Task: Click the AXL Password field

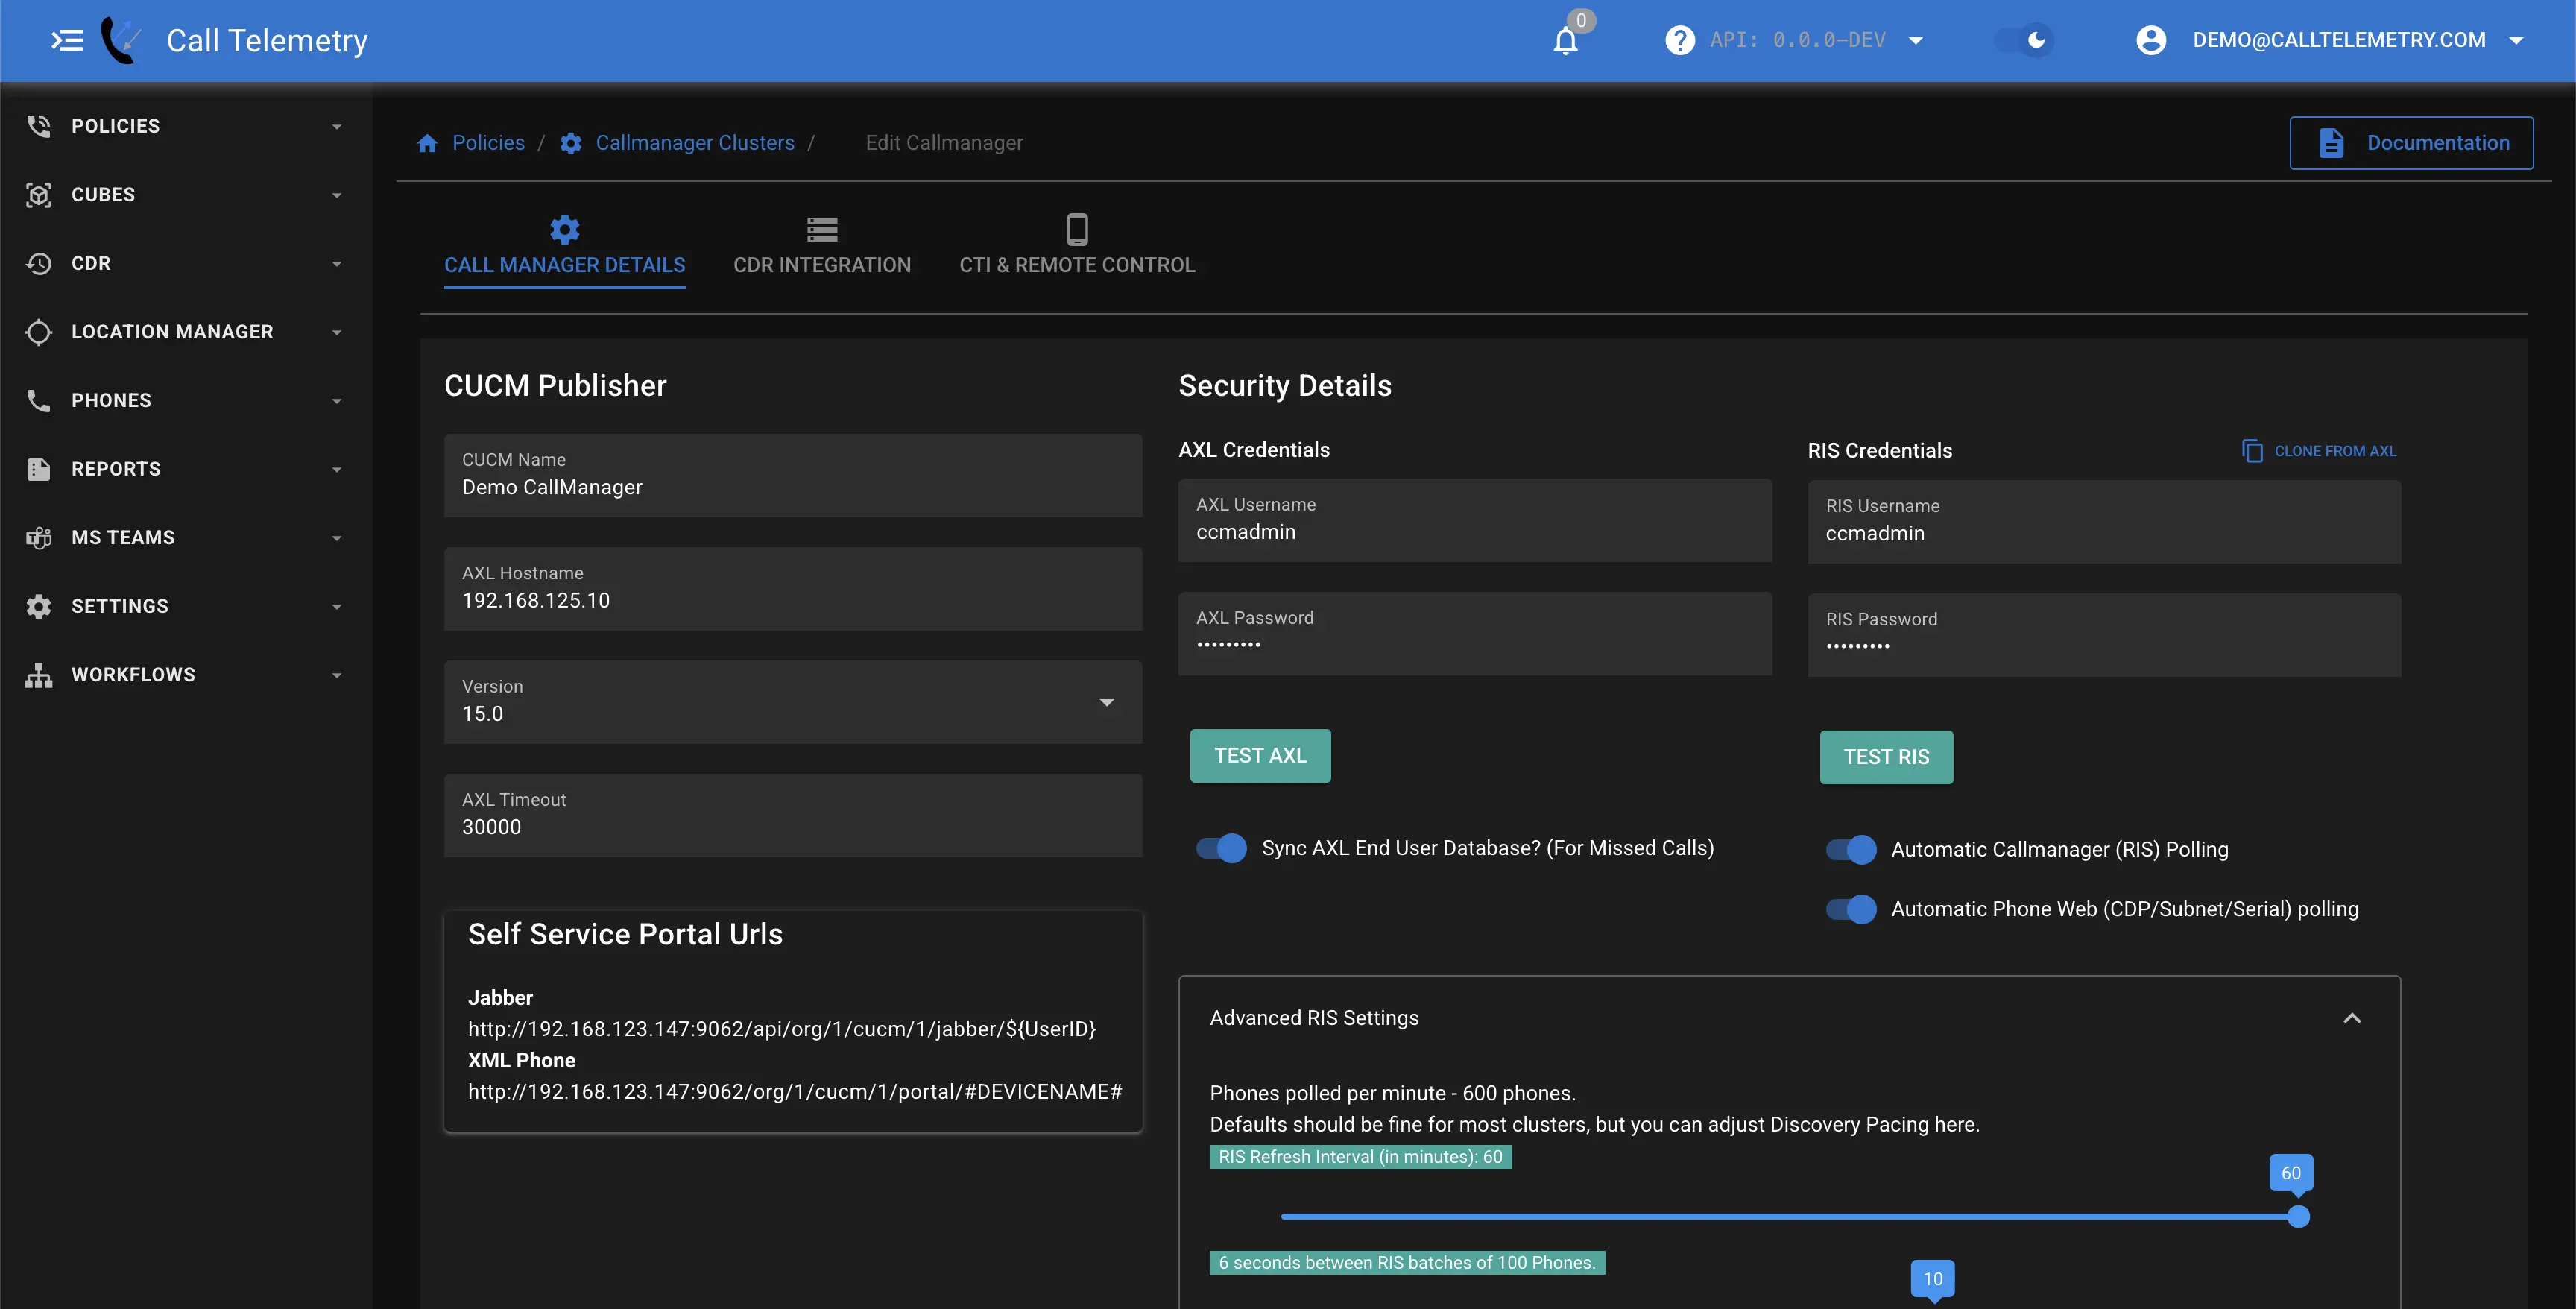Action: [1475, 634]
